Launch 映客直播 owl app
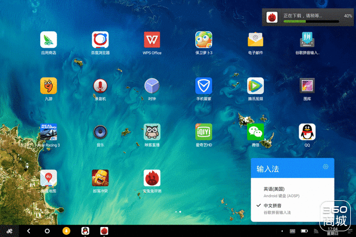Screen dimensions: 356x237 (x=152, y=132)
